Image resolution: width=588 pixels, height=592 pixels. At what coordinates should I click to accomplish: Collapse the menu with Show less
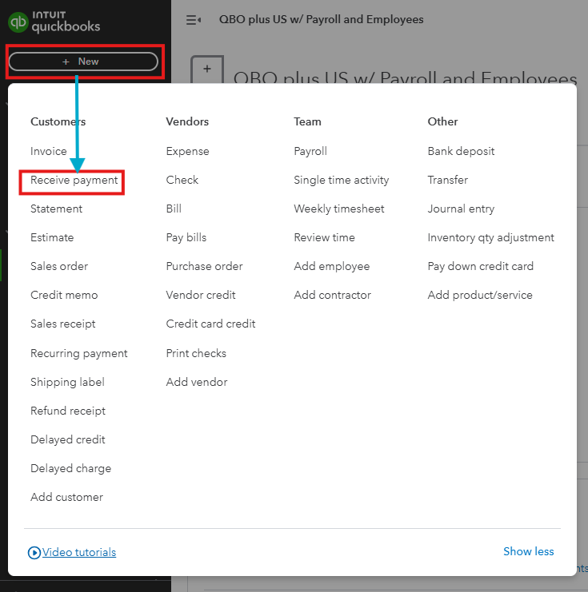[x=528, y=551]
